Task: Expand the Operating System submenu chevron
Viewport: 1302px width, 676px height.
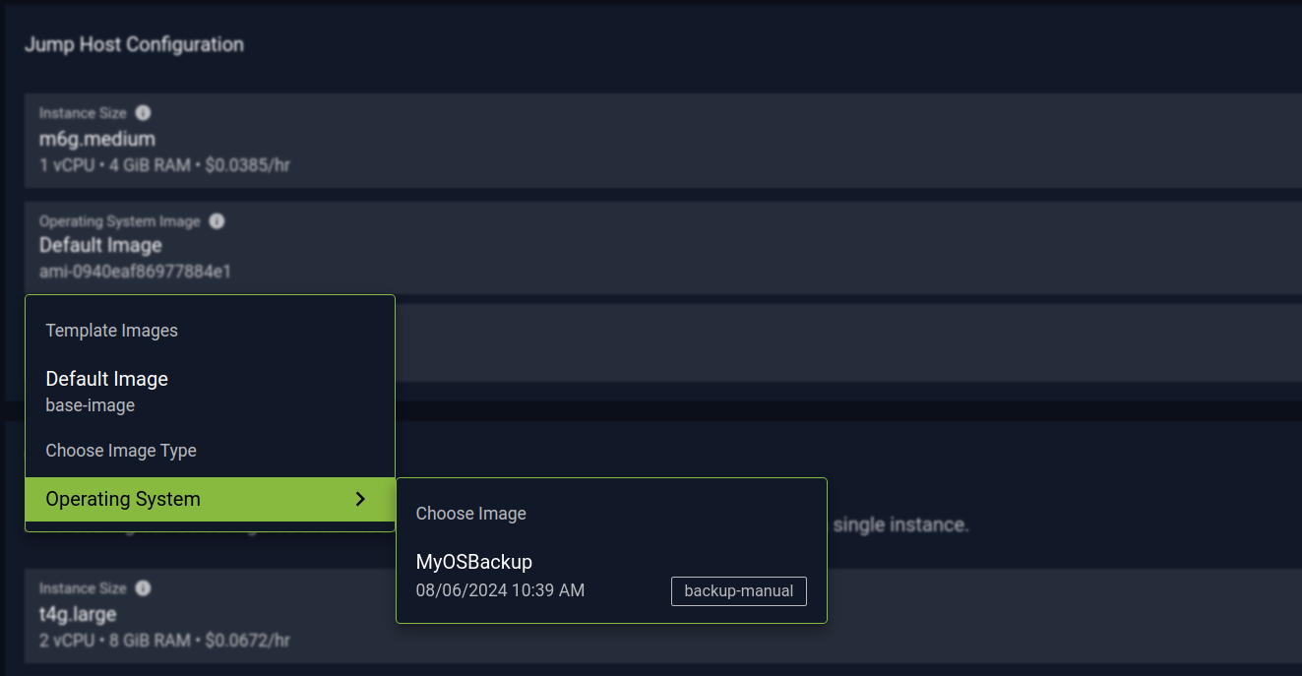Action: (360, 499)
